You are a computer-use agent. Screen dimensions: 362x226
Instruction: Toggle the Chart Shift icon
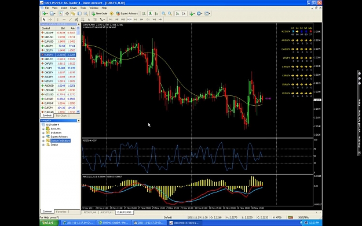pyautogui.click(x=184, y=14)
